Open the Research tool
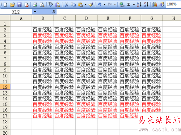This screenshot has width=181, height=135. tap(58, 5)
